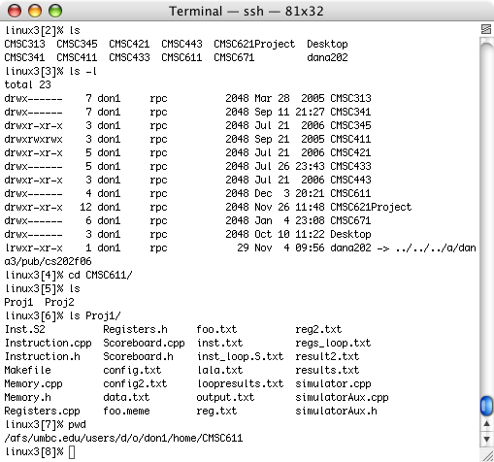Click the 'ls Proj1/' command text

click(x=95, y=315)
